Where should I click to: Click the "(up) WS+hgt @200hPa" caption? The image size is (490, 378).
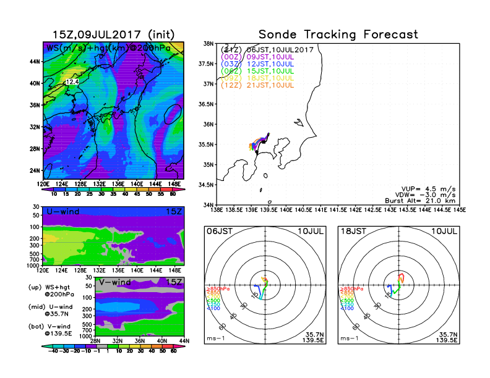pyautogui.click(x=51, y=291)
